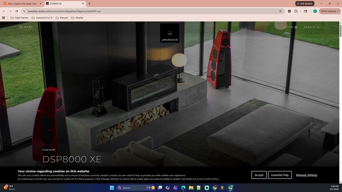
Task: Open the Weather bookmark folder
Action: (x=77, y=18)
